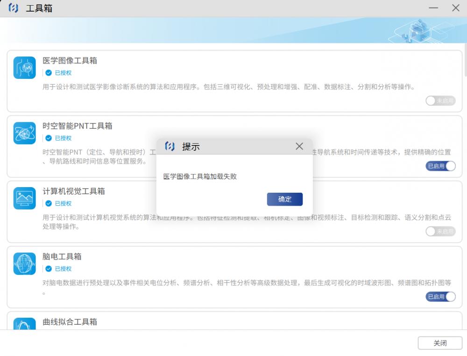Click the 关闭 button at the bottom
The height and width of the screenshot is (356, 467).
click(x=439, y=343)
